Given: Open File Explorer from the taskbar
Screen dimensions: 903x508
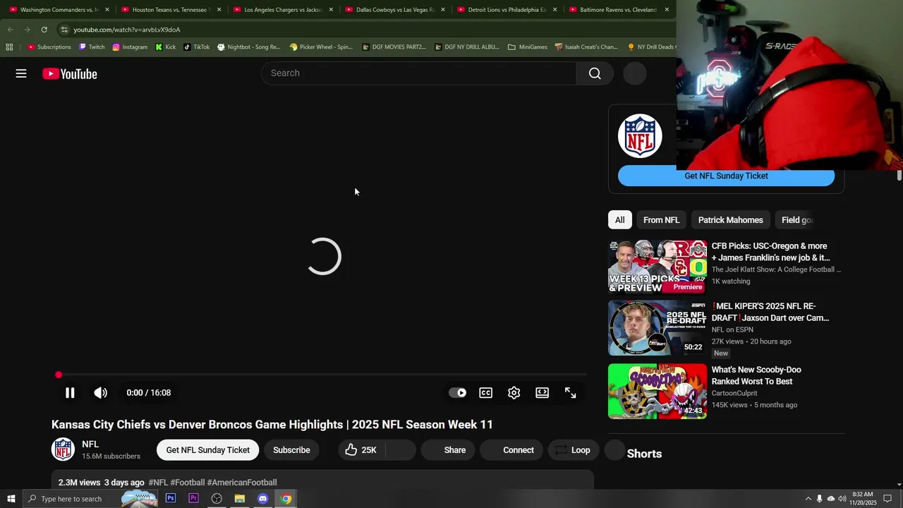Looking at the screenshot, I should 240,499.
